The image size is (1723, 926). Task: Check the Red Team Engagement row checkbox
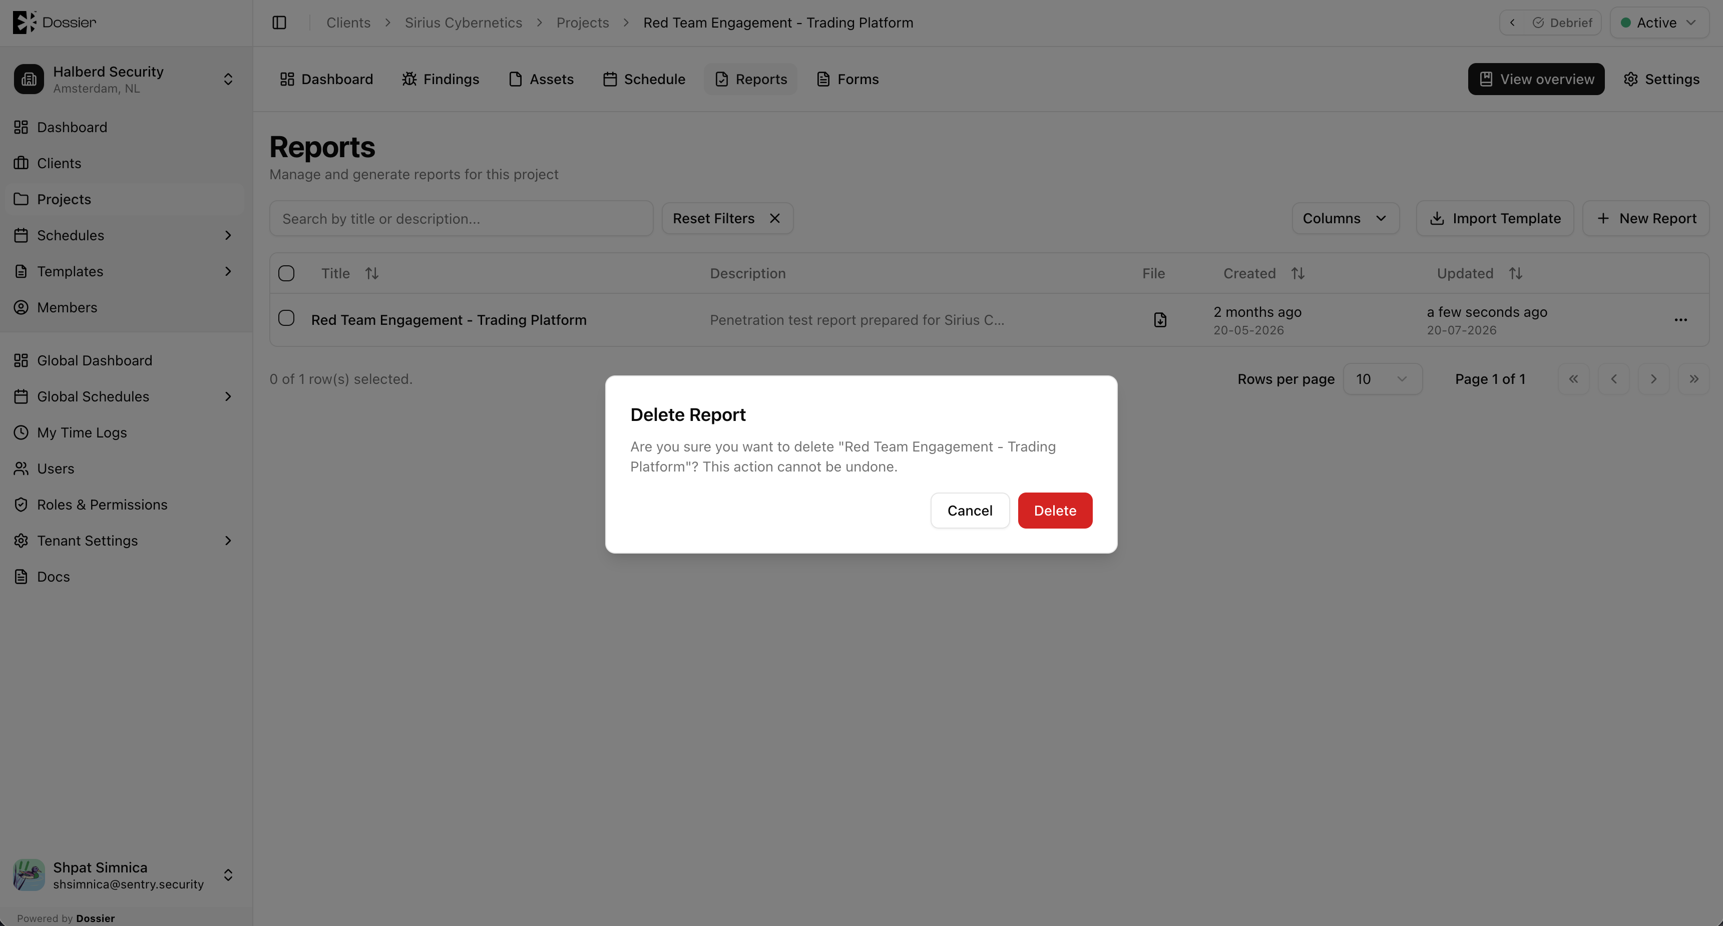[x=286, y=318]
